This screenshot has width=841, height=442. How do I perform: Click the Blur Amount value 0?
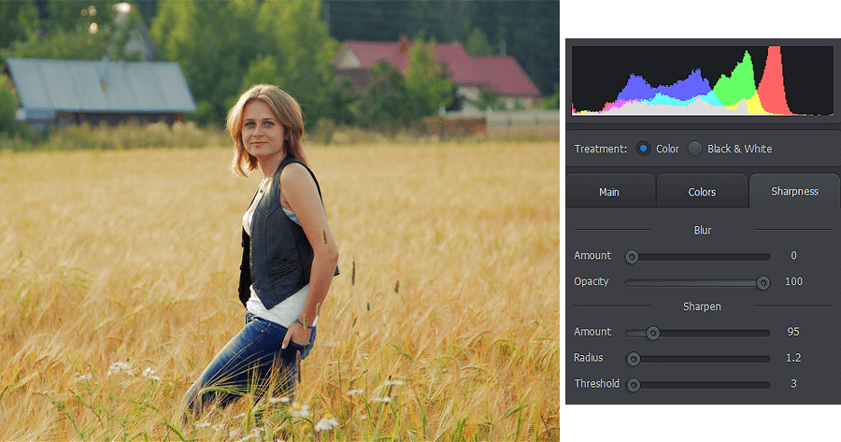(x=793, y=255)
